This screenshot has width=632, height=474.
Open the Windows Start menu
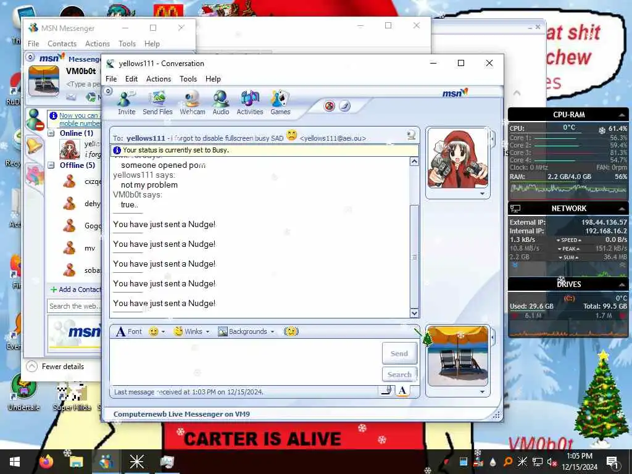15,462
